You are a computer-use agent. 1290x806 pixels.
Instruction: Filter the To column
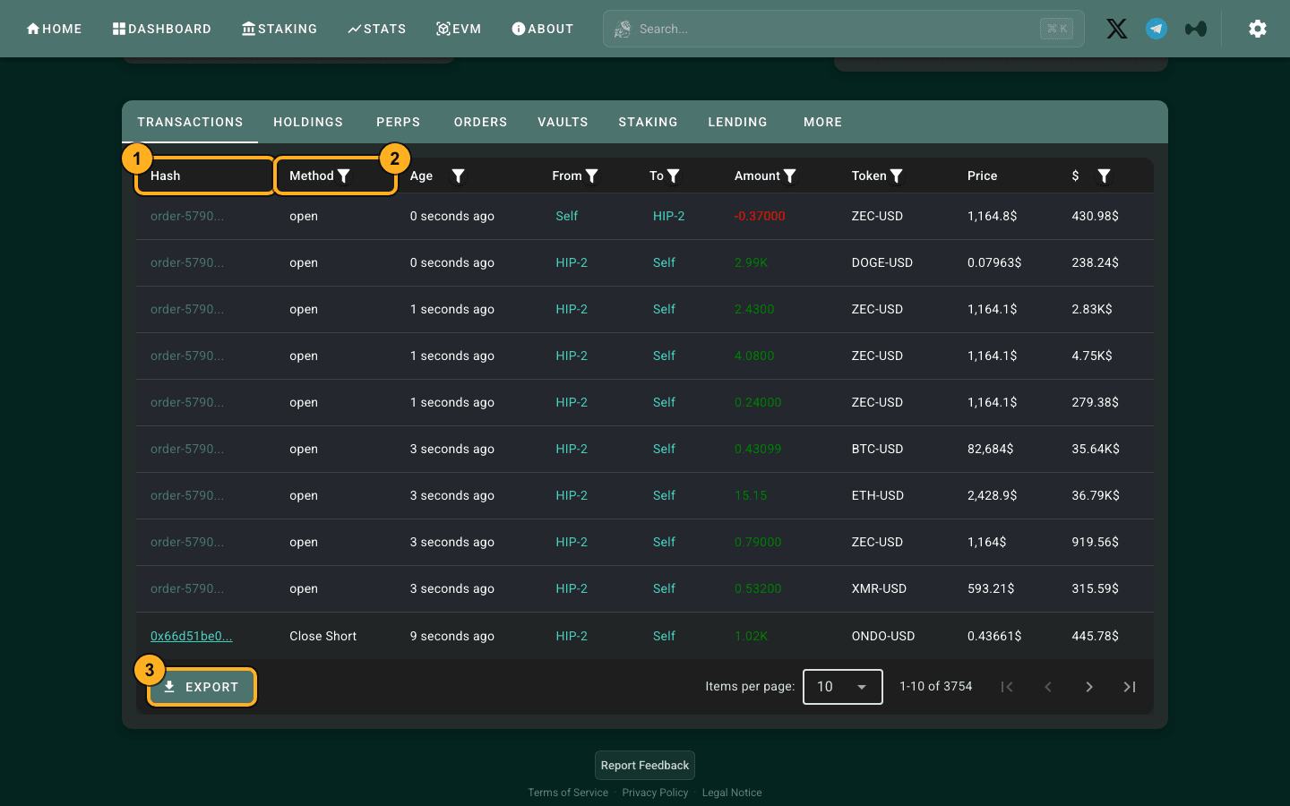coord(674,176)
